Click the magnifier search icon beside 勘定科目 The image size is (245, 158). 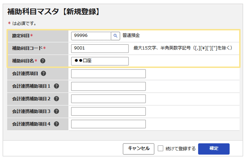pos(115,36)
